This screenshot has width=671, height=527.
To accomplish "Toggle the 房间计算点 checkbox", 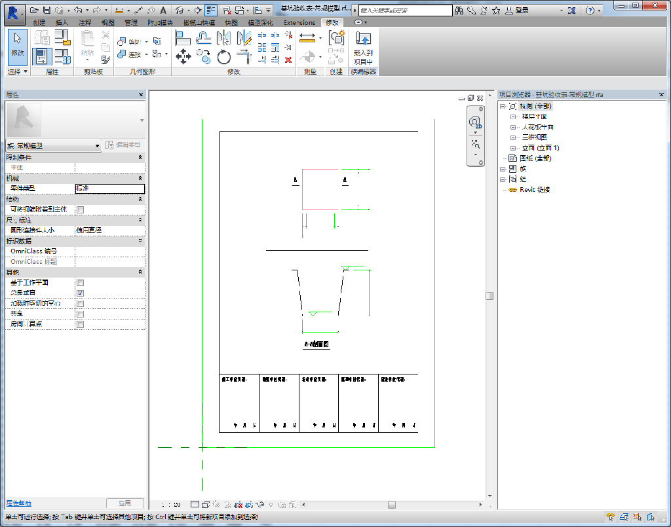I will point(80,325).
